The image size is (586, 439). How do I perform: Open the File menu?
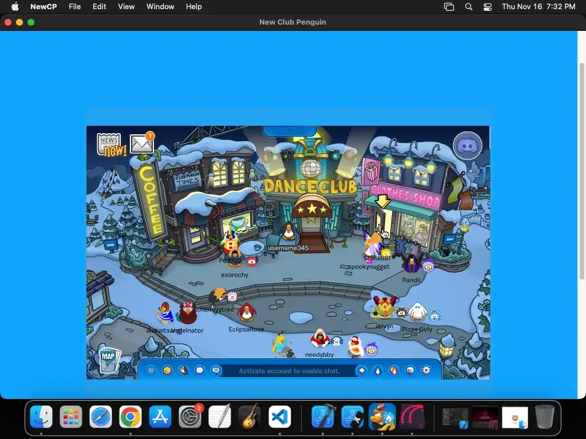(x=75, y=6)
